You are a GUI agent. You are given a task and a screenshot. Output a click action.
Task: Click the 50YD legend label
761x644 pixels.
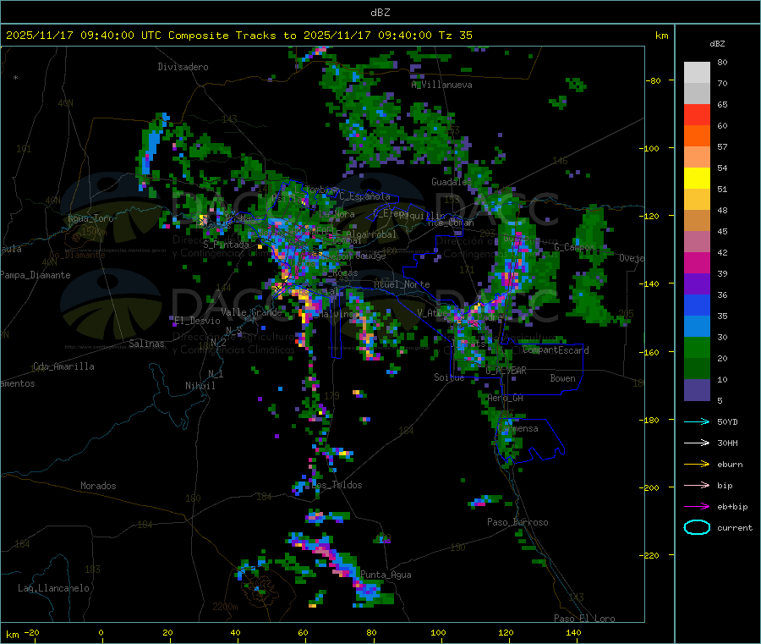click(727, 421)
